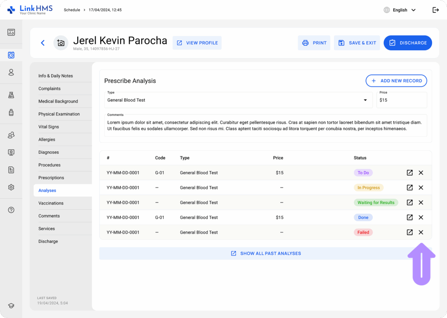Open the English language selector
The width and height of the screenshot is (447, 318).
point(399,10)
